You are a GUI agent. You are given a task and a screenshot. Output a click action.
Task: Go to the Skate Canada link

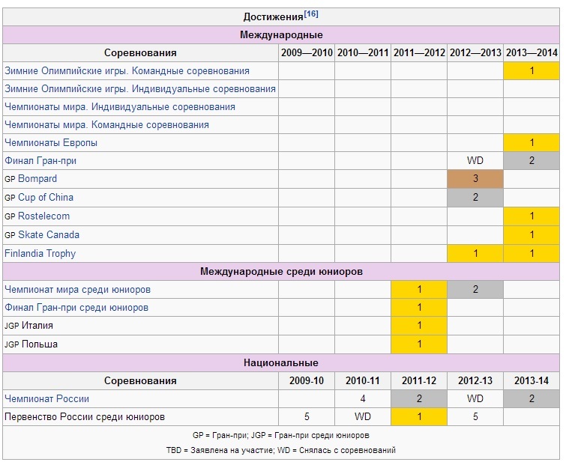click(x=49, y=234)
